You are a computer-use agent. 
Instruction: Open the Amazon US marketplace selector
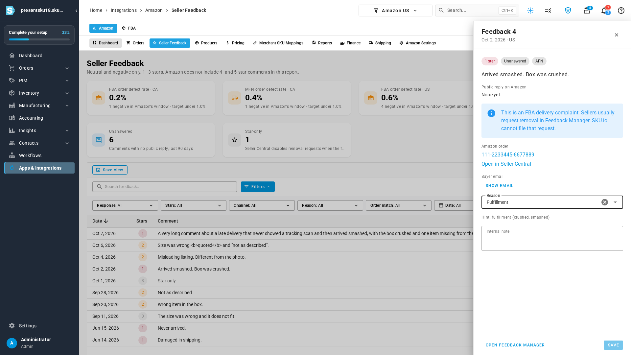(x=395, y=11)
